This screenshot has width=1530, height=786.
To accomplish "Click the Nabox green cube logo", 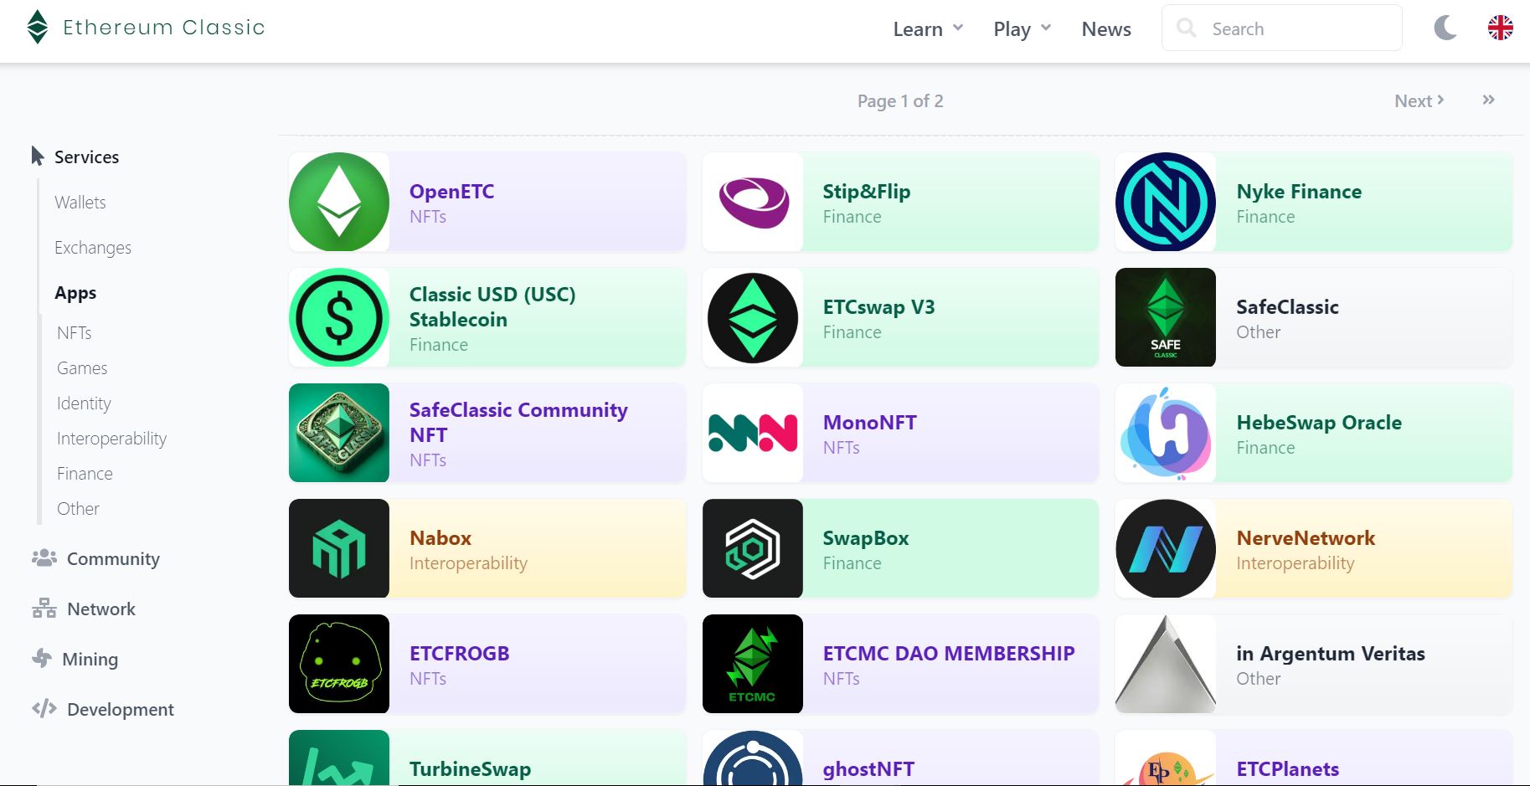I will pyautogui.click(x=339, y=548).
